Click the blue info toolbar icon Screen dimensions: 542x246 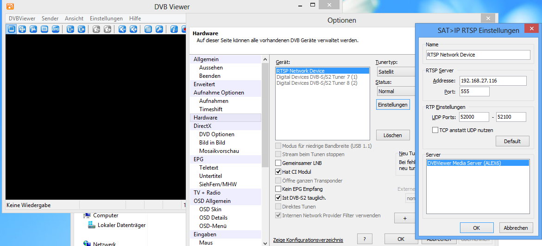[174, 29]
